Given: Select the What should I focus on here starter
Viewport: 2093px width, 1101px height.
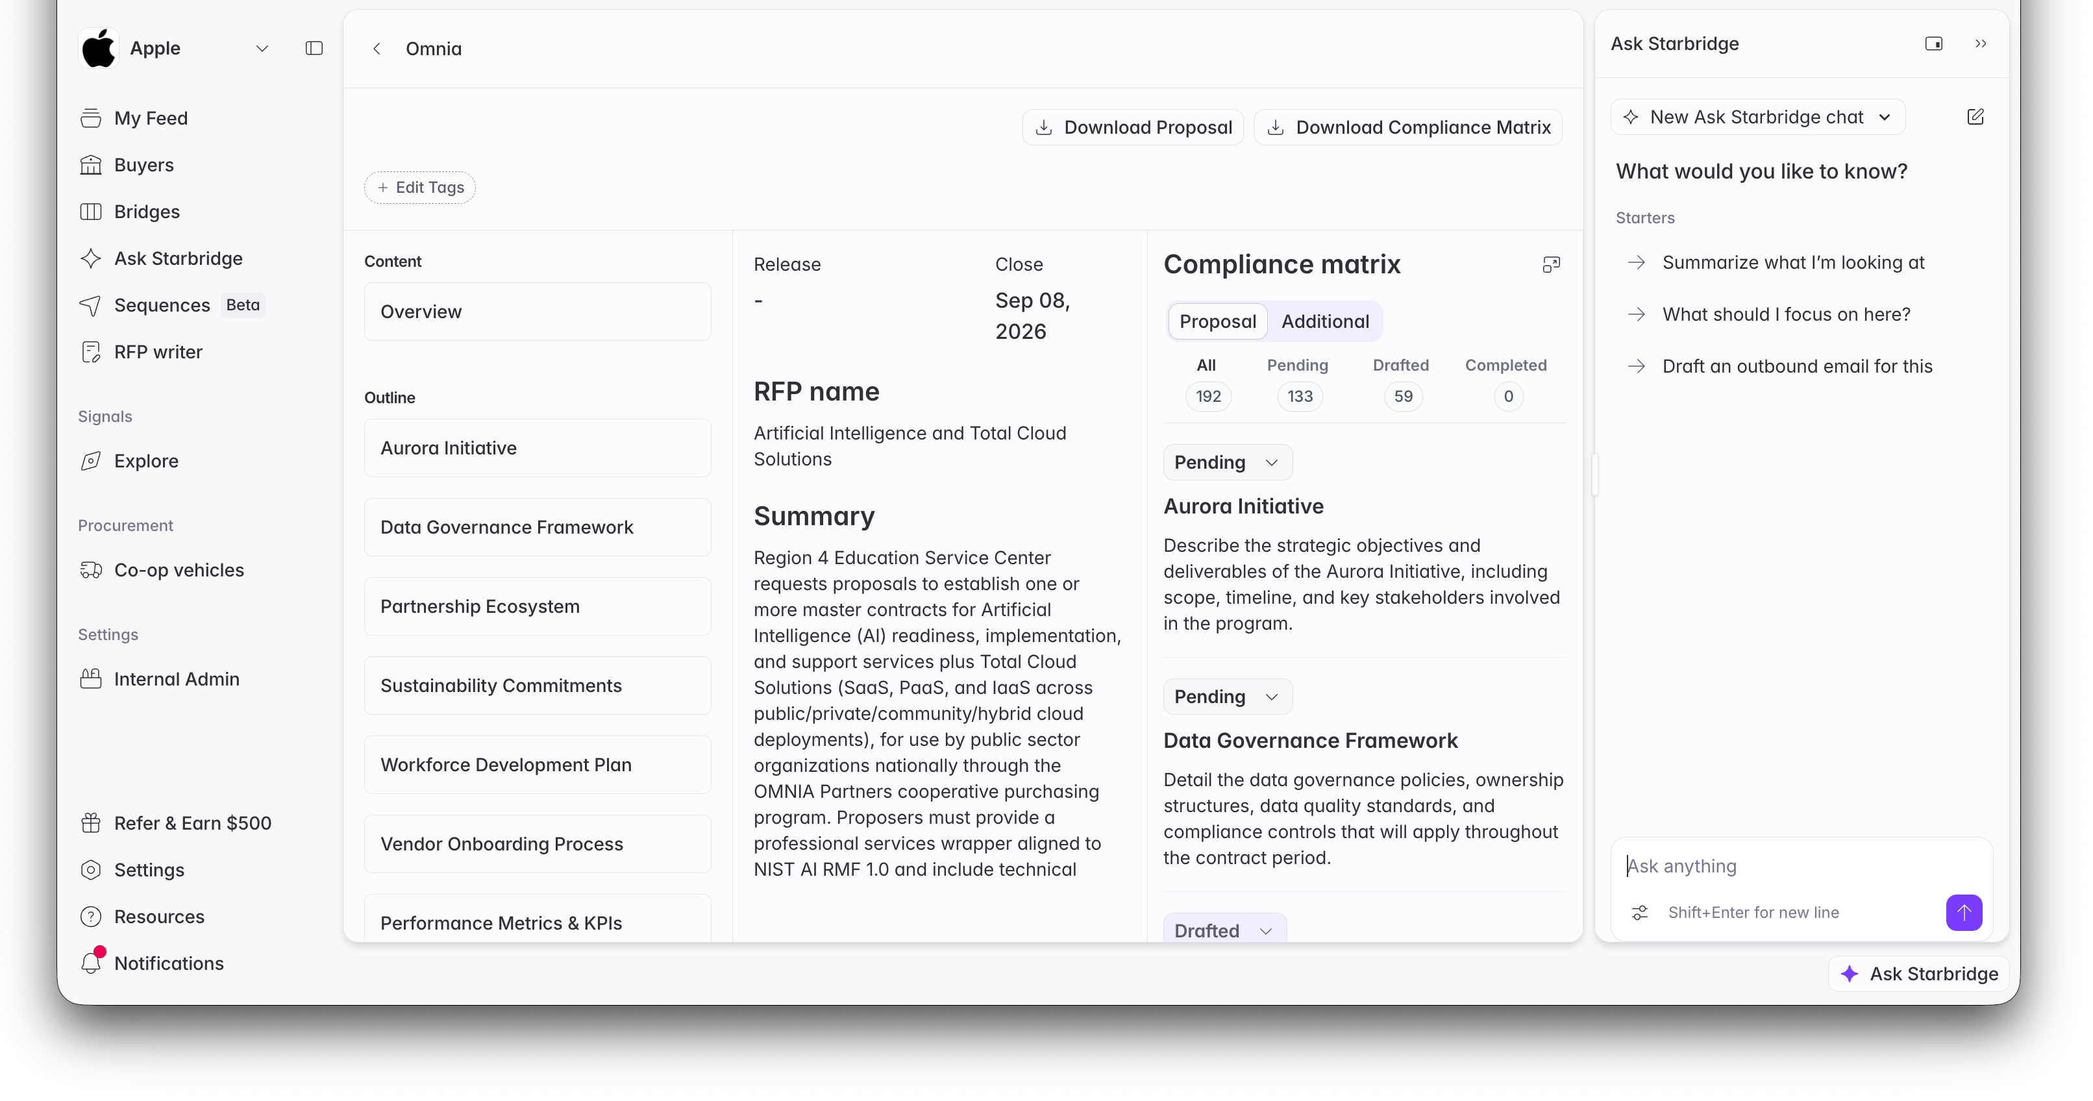Looking at the screenshot, I should (1769, 314).
